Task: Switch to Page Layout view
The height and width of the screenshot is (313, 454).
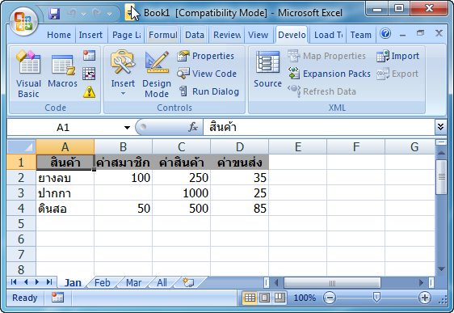Action: tap(264, 298)
